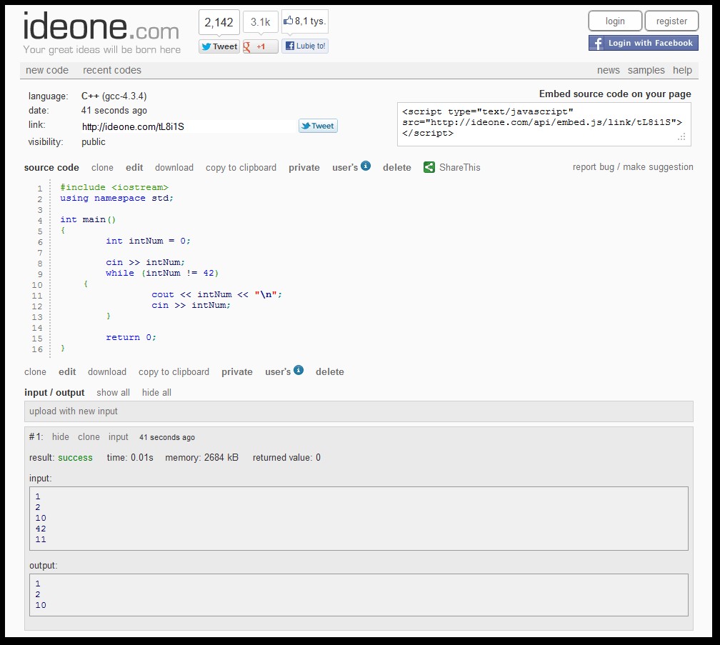Register a new ideone account

[671, 21]
